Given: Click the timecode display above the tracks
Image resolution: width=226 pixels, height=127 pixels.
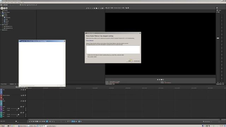Looking at the screenshot, I should pos(20,87).
